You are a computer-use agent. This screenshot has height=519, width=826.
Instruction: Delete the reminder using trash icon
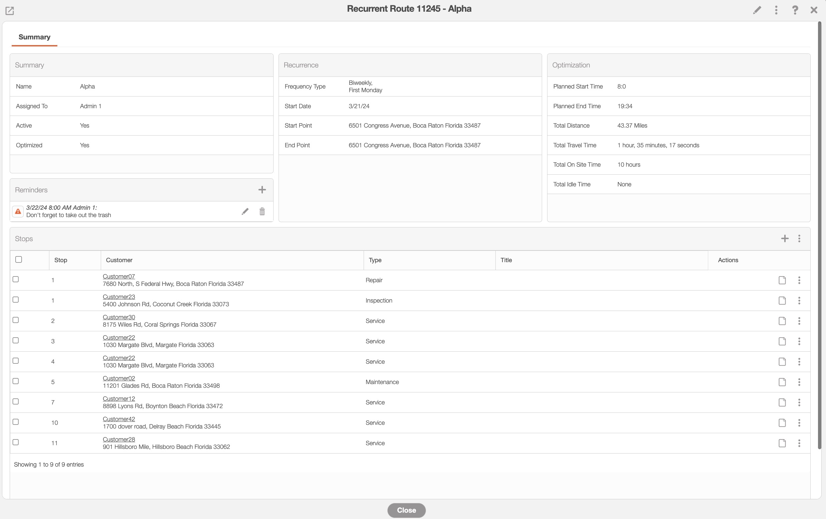click(262, 211)
